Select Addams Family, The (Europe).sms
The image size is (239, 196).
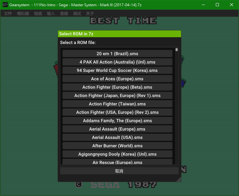coord(117,121)
